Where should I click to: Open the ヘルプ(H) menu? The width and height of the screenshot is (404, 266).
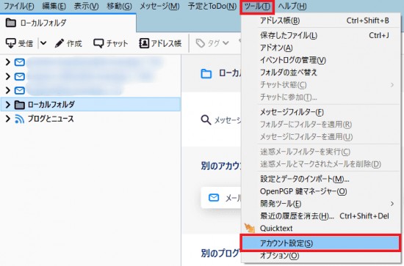coord(292,6)
